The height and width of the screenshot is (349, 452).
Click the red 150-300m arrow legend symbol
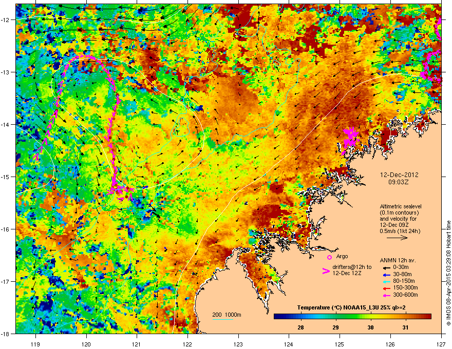[x=386, y=288]
